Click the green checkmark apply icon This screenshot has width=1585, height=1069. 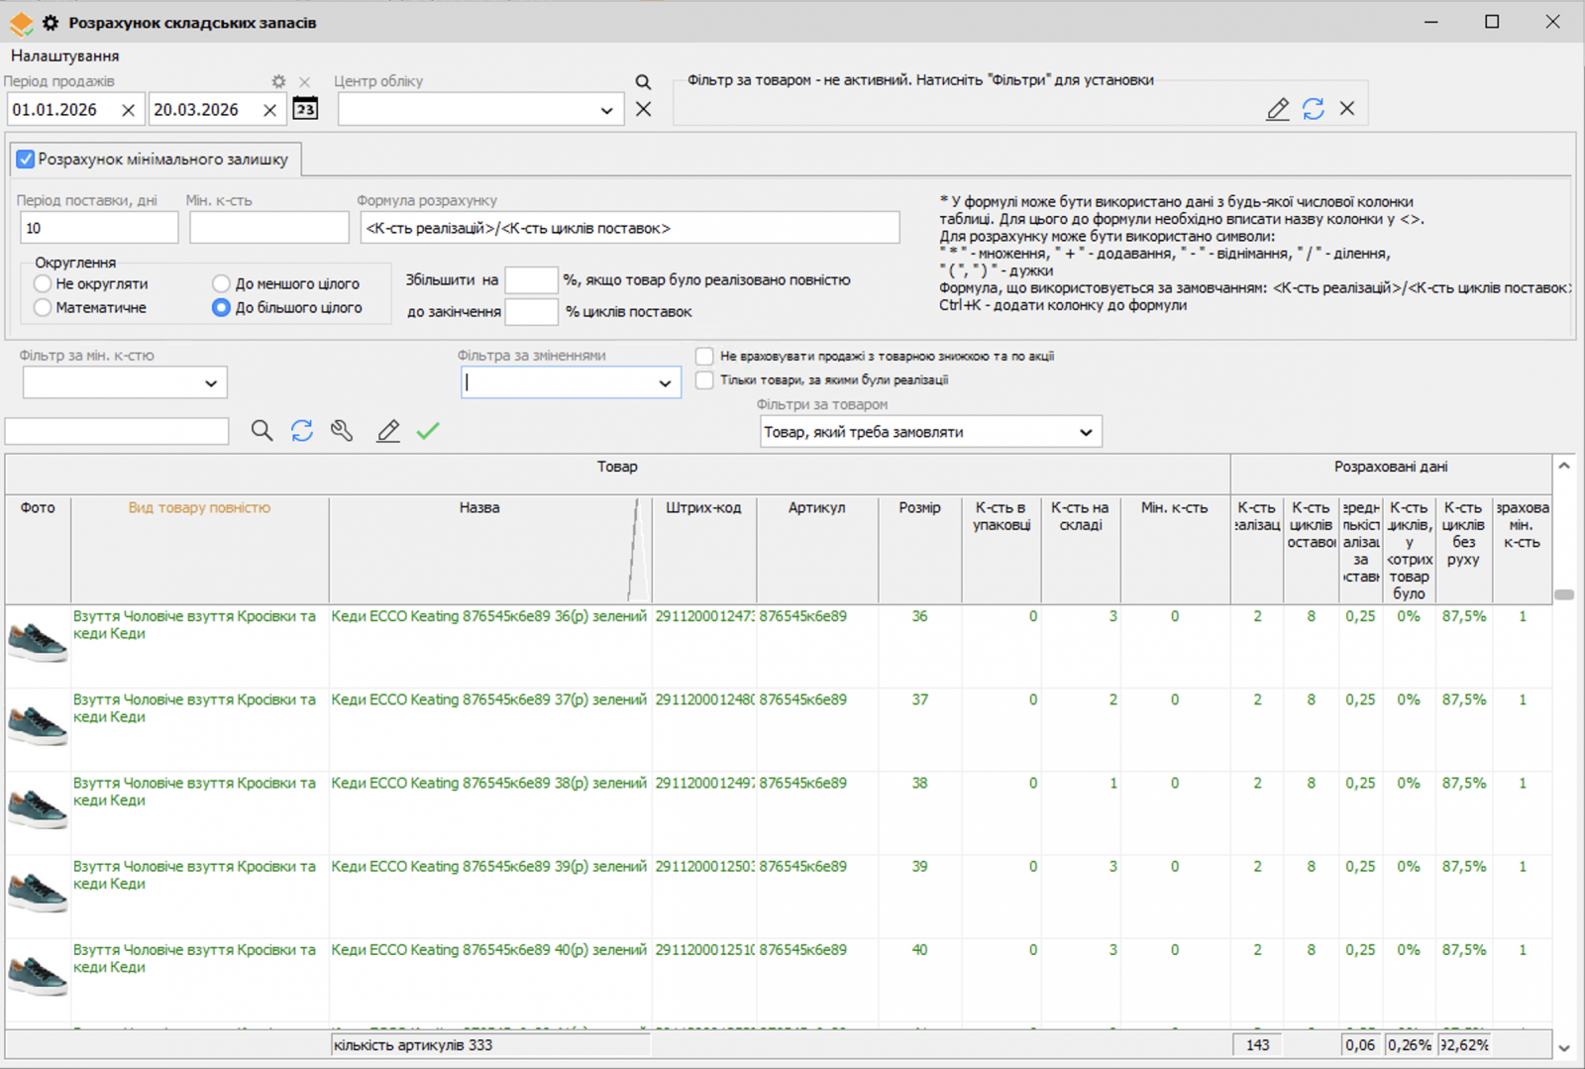[428, 431]
